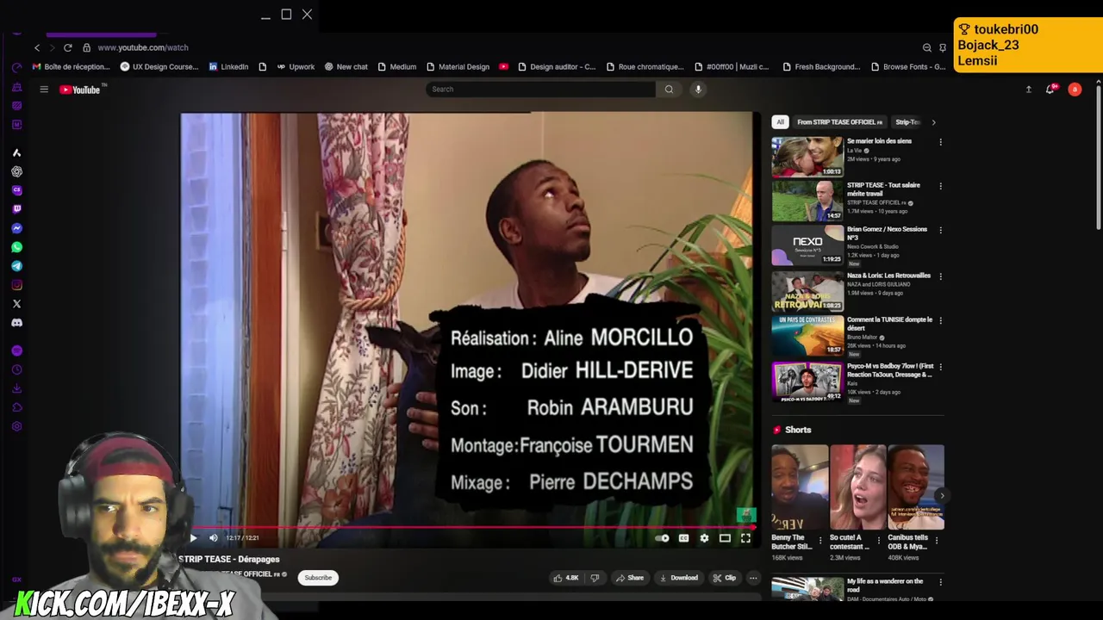Open Instagram in the Opera sidebar
This screenshot has width=1103, height=620.
pyautogui.click(x=16, y=285)
